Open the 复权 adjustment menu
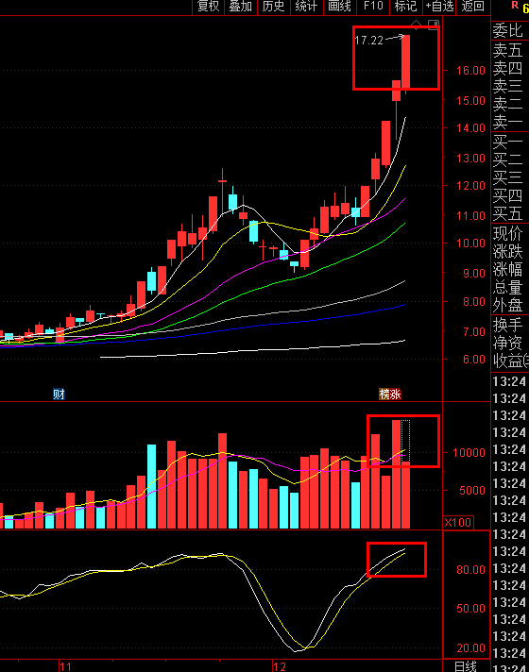The width and height of the screenshot is (529, 672). pyautogui.click(x=208, y=6)
